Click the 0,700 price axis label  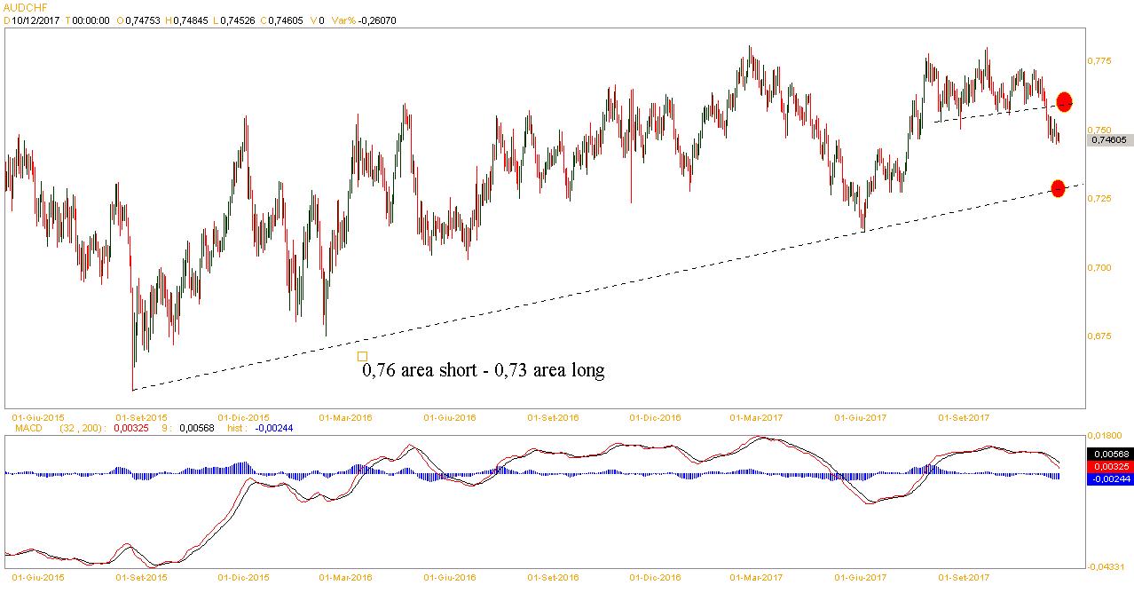pyautogui.click(x=1099, y=267)
